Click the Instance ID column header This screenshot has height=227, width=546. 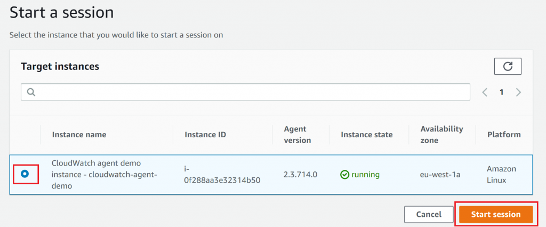point(205,135)
